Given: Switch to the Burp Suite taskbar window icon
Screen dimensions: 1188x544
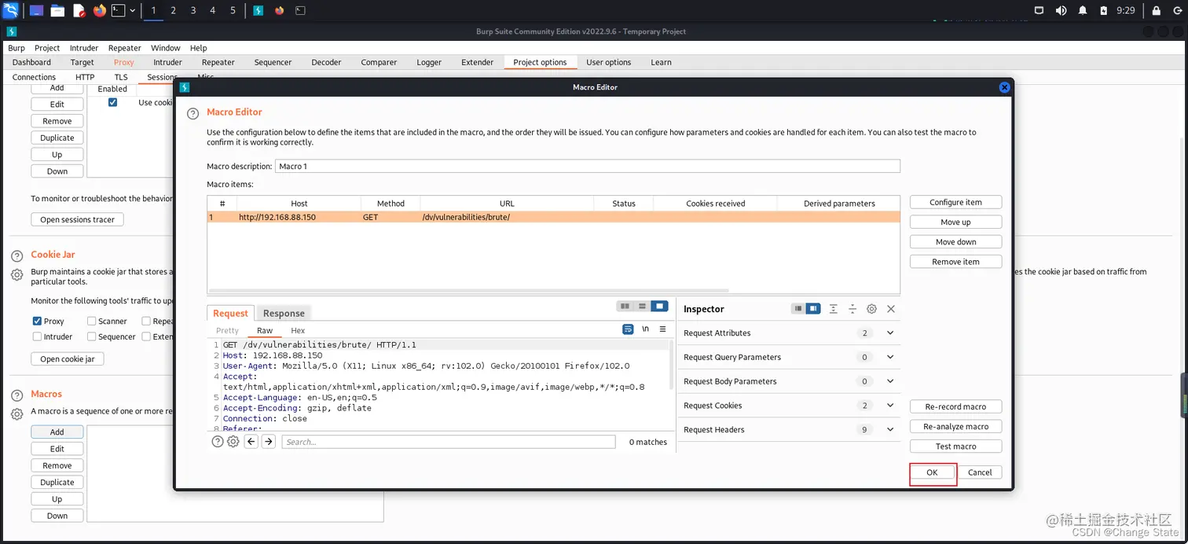Looking at the screenshot, I should click(258, 11).
